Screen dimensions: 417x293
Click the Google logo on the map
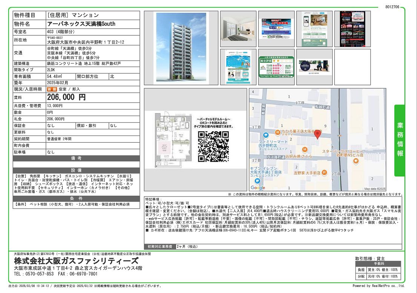pyautogui.click(x=258, y=188)
